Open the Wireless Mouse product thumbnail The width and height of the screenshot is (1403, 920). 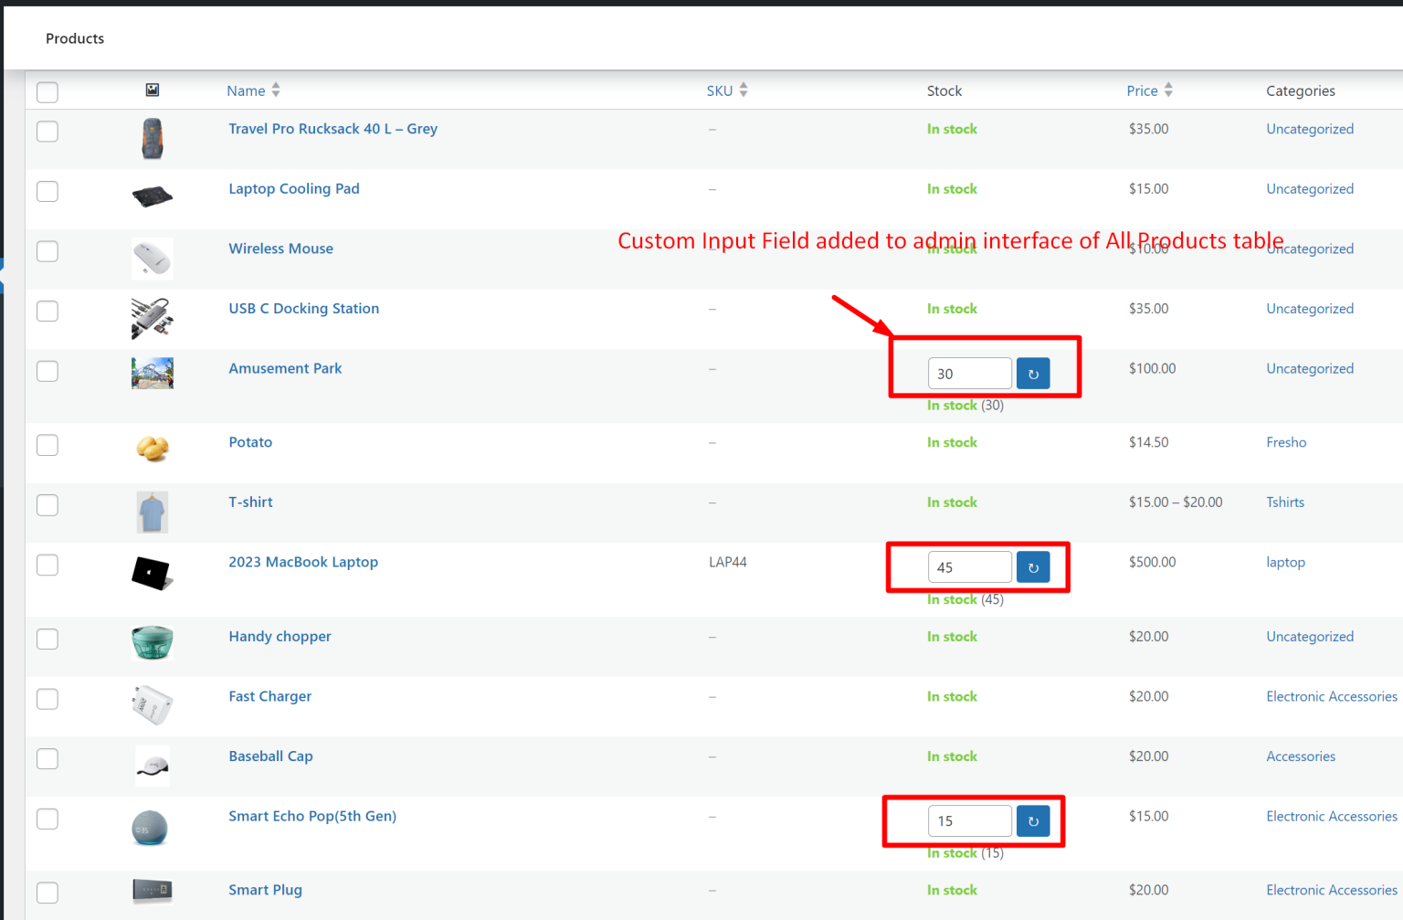152,259
